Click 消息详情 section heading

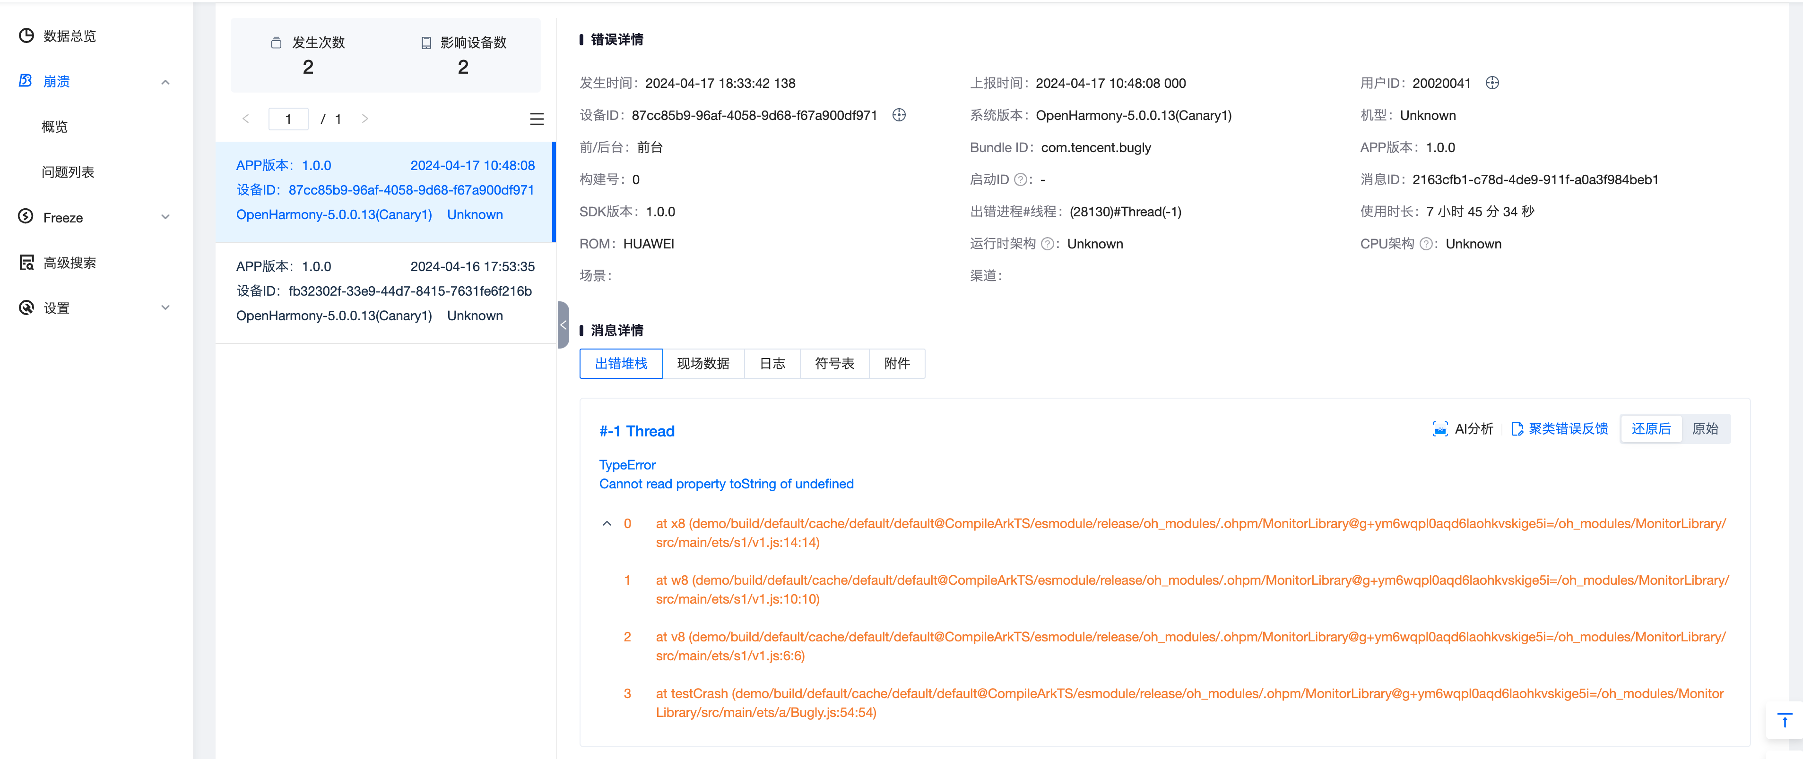click(x=616, y=331)
